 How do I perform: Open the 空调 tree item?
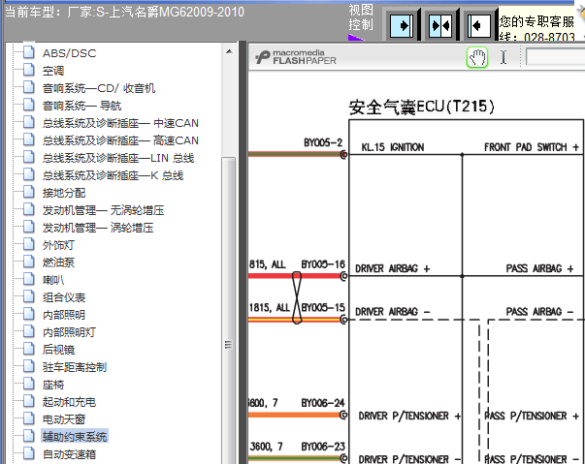[53, 71]
